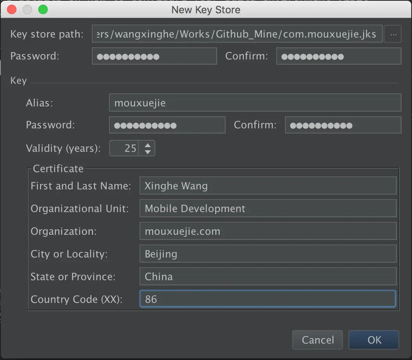Open the key store path browse dialog

point(393,34)
